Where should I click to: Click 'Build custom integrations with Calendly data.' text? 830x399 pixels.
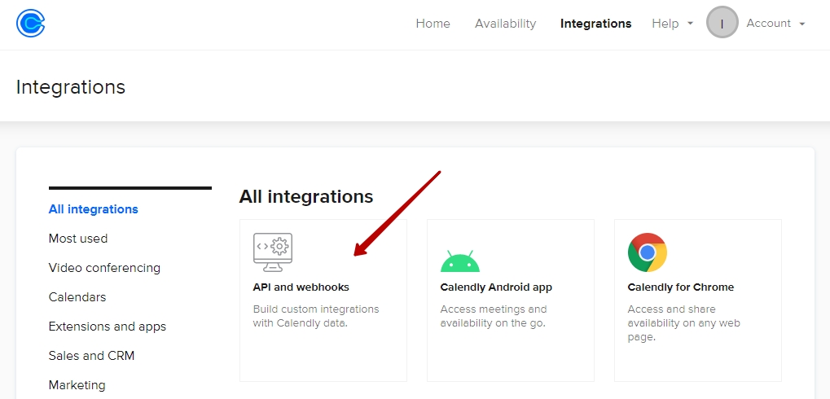(316, 316)
